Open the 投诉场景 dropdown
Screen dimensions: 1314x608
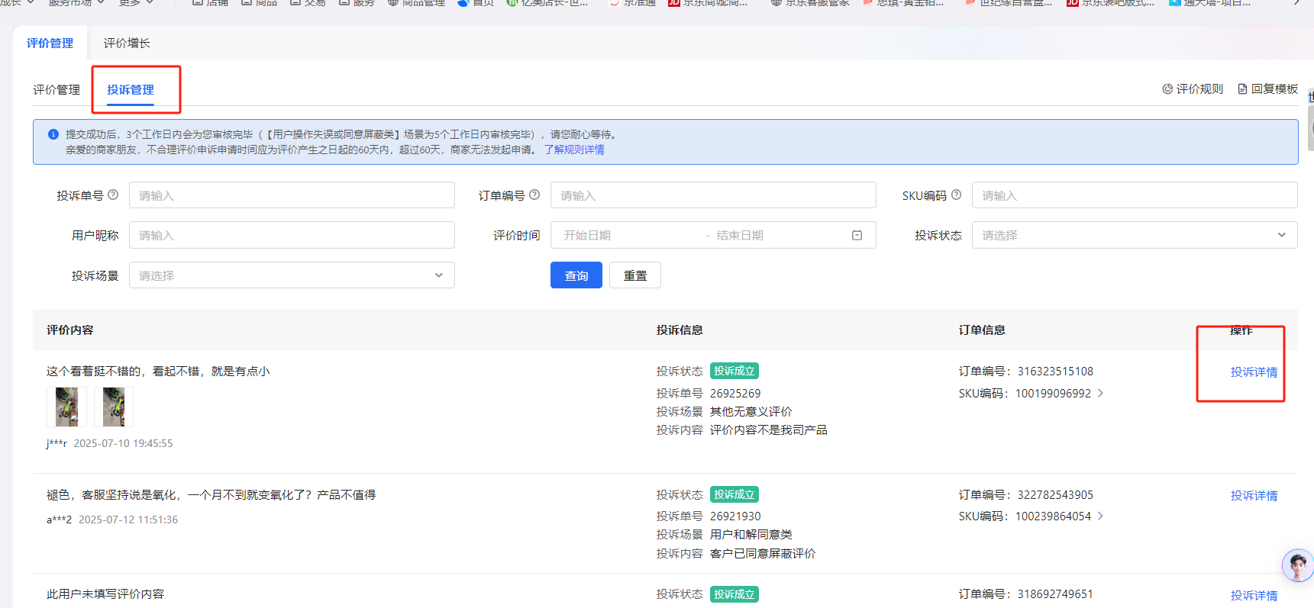(292, 275)
